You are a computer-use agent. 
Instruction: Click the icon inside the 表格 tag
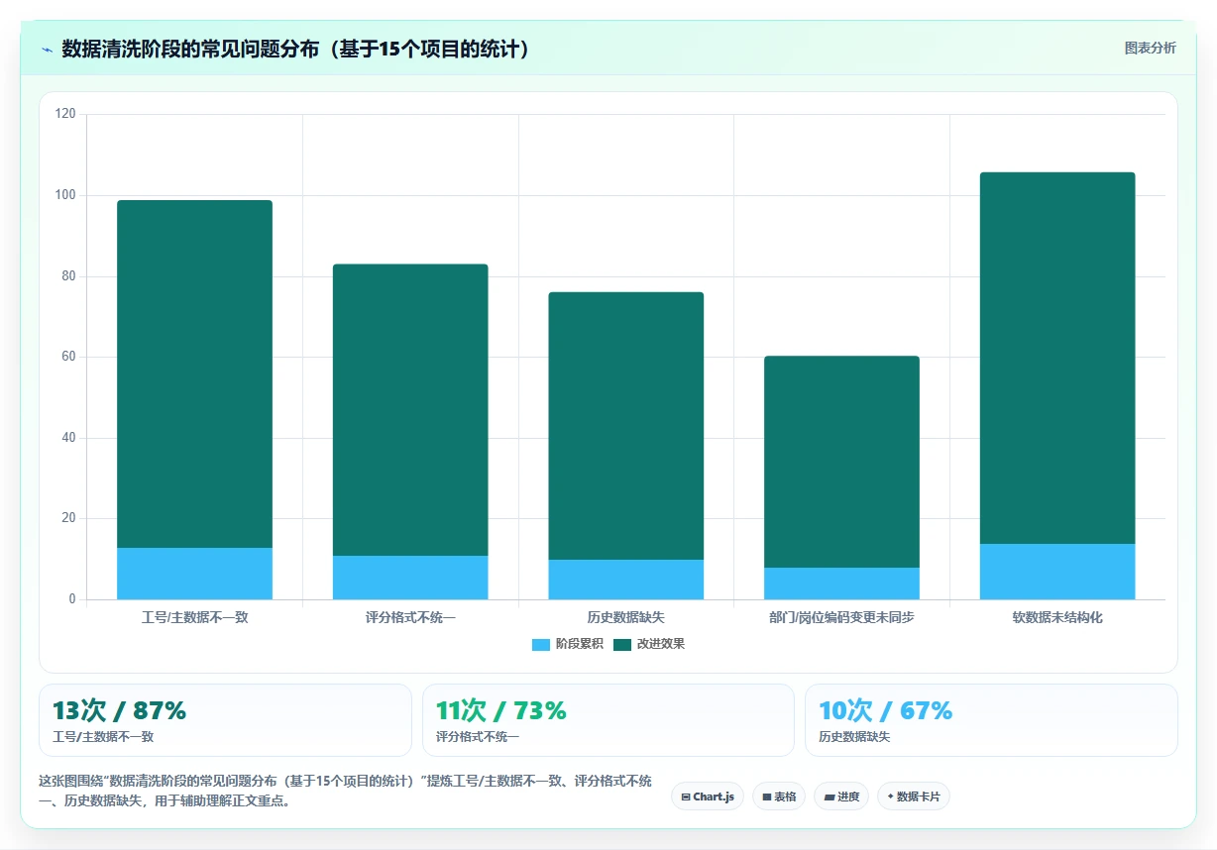pos(766,797)
